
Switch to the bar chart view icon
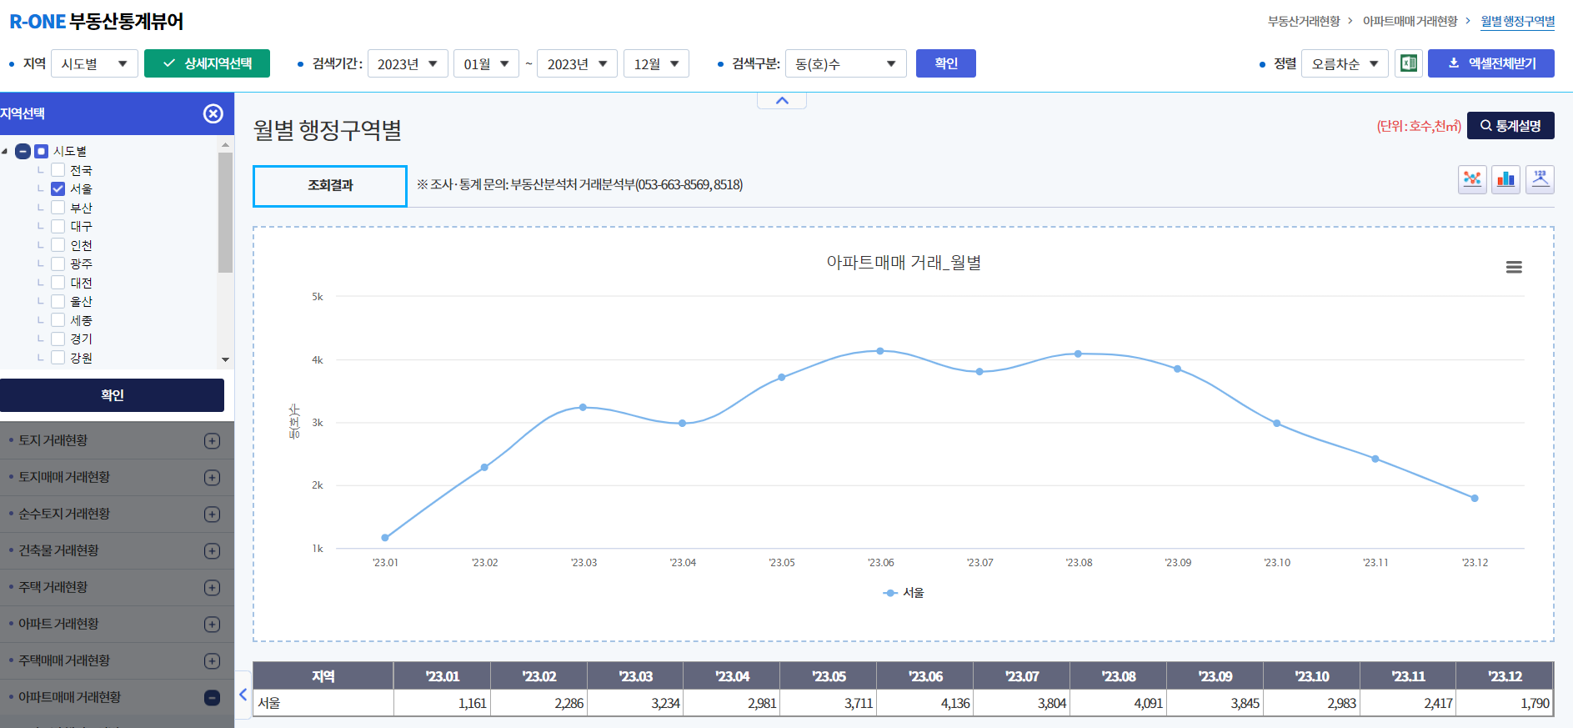click(x=1505, y=179)
